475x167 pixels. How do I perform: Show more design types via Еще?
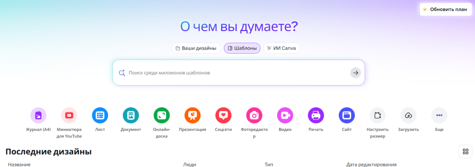point(439,115)
